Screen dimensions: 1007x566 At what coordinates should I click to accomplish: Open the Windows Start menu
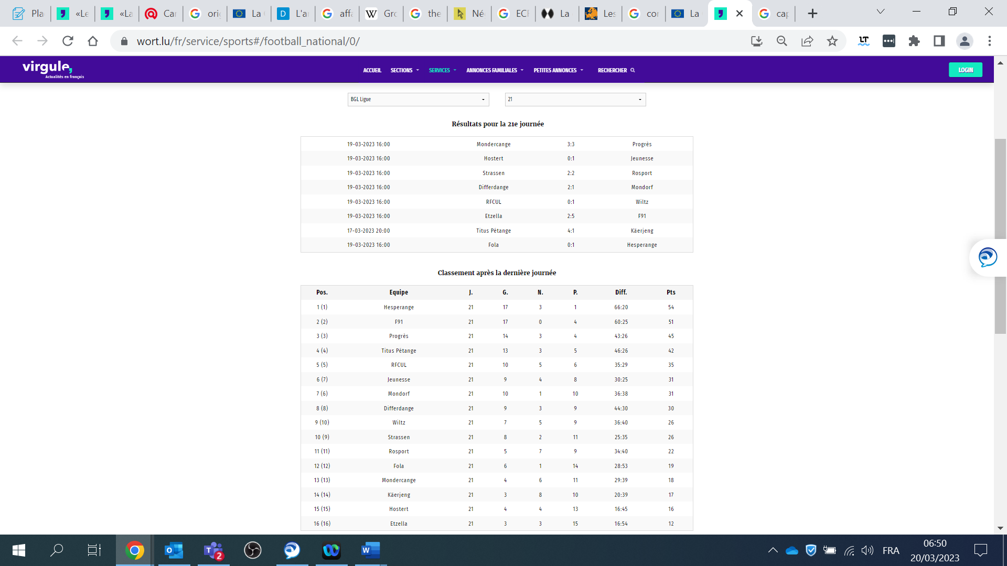19,550
